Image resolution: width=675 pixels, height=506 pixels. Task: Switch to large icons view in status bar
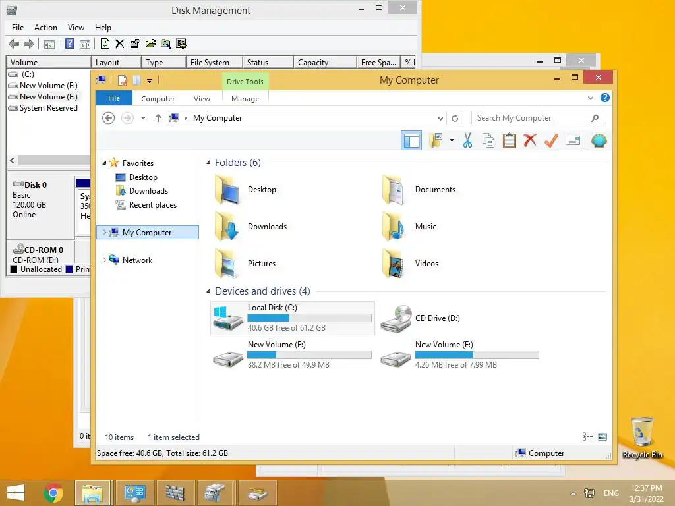pyautogui.click(x=602, y=437)
